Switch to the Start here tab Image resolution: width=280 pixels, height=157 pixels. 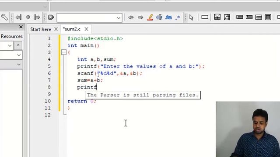pos(41,29)
